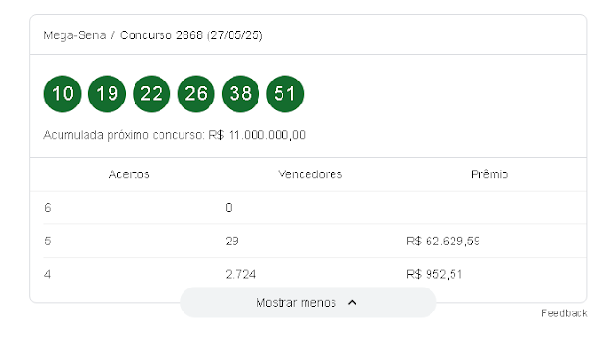The width and height of the screenshot is (614, 345).
Task: Select the R$ 952,51 prize value
Action: click(434, 274)
